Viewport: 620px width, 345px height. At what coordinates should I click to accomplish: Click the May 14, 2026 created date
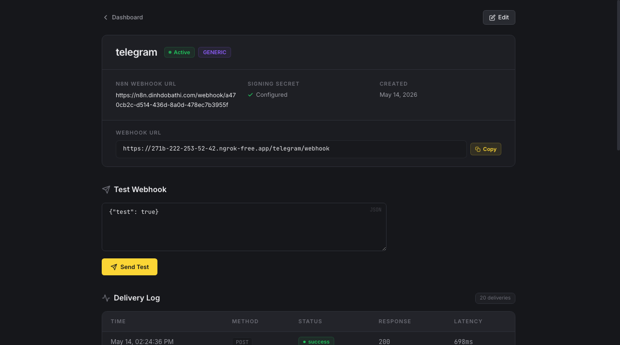(398, 95)
